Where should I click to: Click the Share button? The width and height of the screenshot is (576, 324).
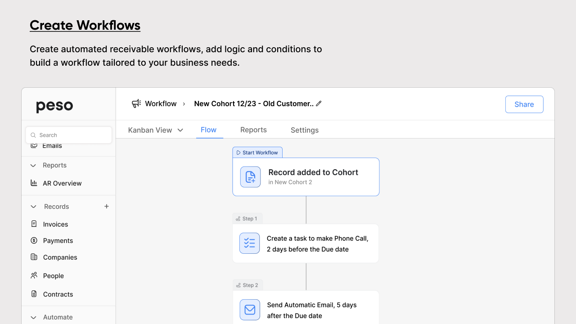tap(524, 104)
